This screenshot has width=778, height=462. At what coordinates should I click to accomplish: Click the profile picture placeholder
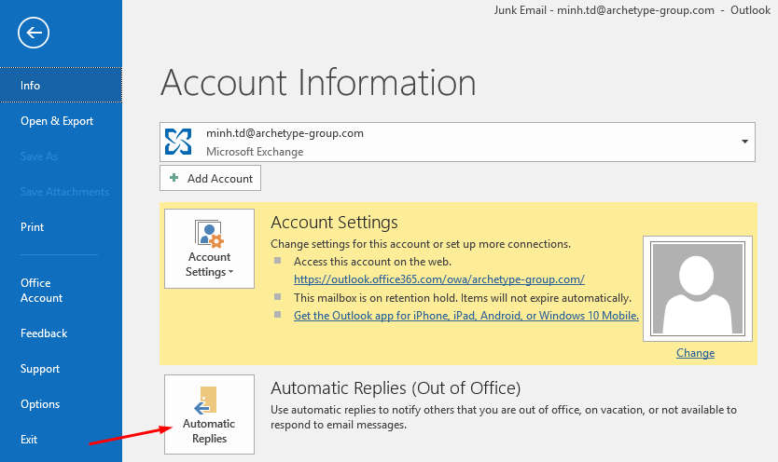point(698,289)
